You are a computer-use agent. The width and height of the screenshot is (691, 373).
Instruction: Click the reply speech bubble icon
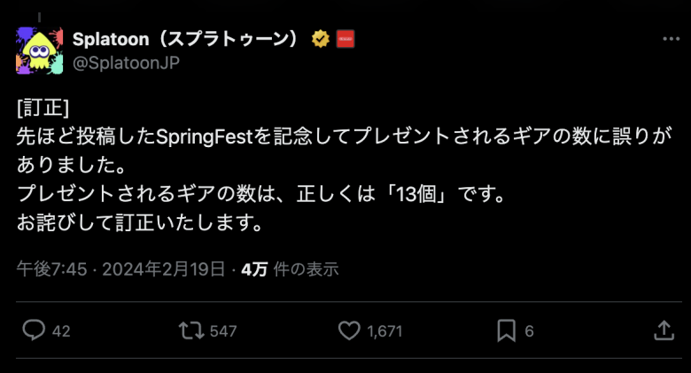click(x=34, y=330)
